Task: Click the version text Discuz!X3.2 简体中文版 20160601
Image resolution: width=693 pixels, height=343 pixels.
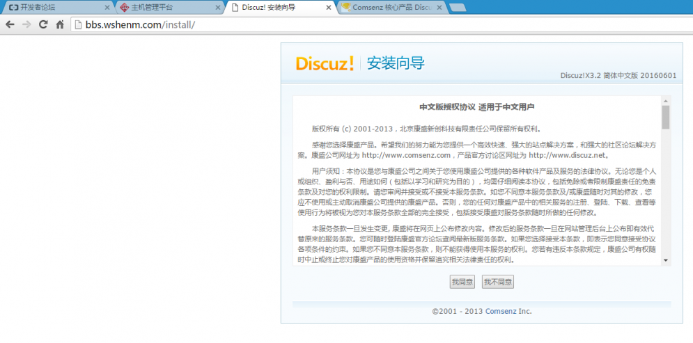Action: (618, 75)
